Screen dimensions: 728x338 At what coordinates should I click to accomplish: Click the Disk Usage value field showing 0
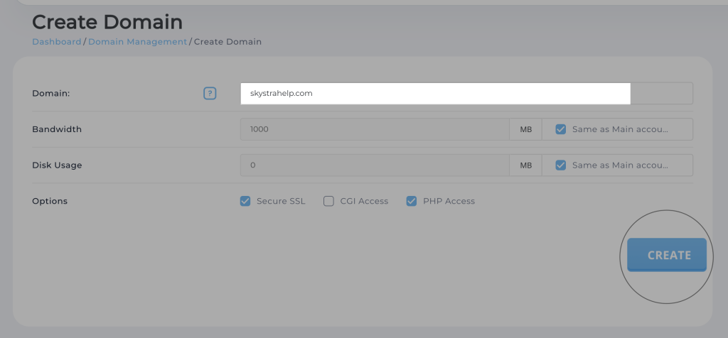point(375,165)
